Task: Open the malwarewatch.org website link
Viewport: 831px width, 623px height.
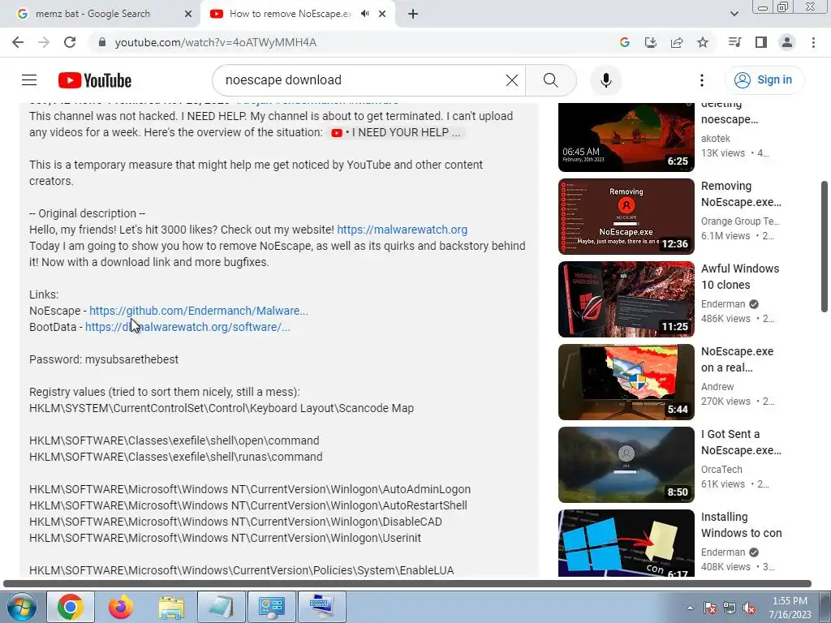Action: [403, 230]
